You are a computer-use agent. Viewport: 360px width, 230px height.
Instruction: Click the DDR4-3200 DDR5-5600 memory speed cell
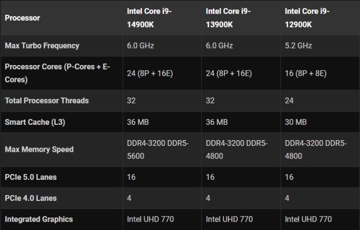coord(156,149)
